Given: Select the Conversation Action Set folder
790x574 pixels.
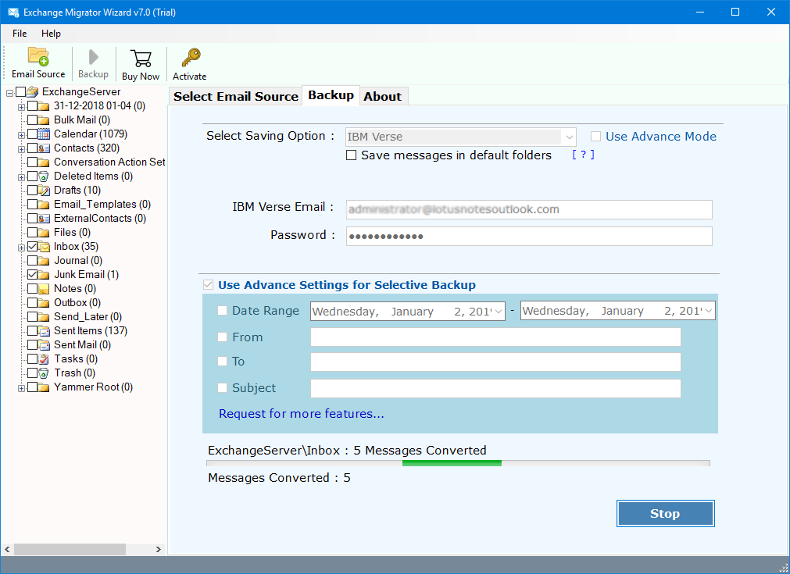Looking at the screenshot, I should [x=109, y=162].
